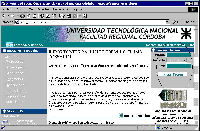Open the Ingresantes section link
The height and width of the screenshot is (131, 200).
pos(15,96)
